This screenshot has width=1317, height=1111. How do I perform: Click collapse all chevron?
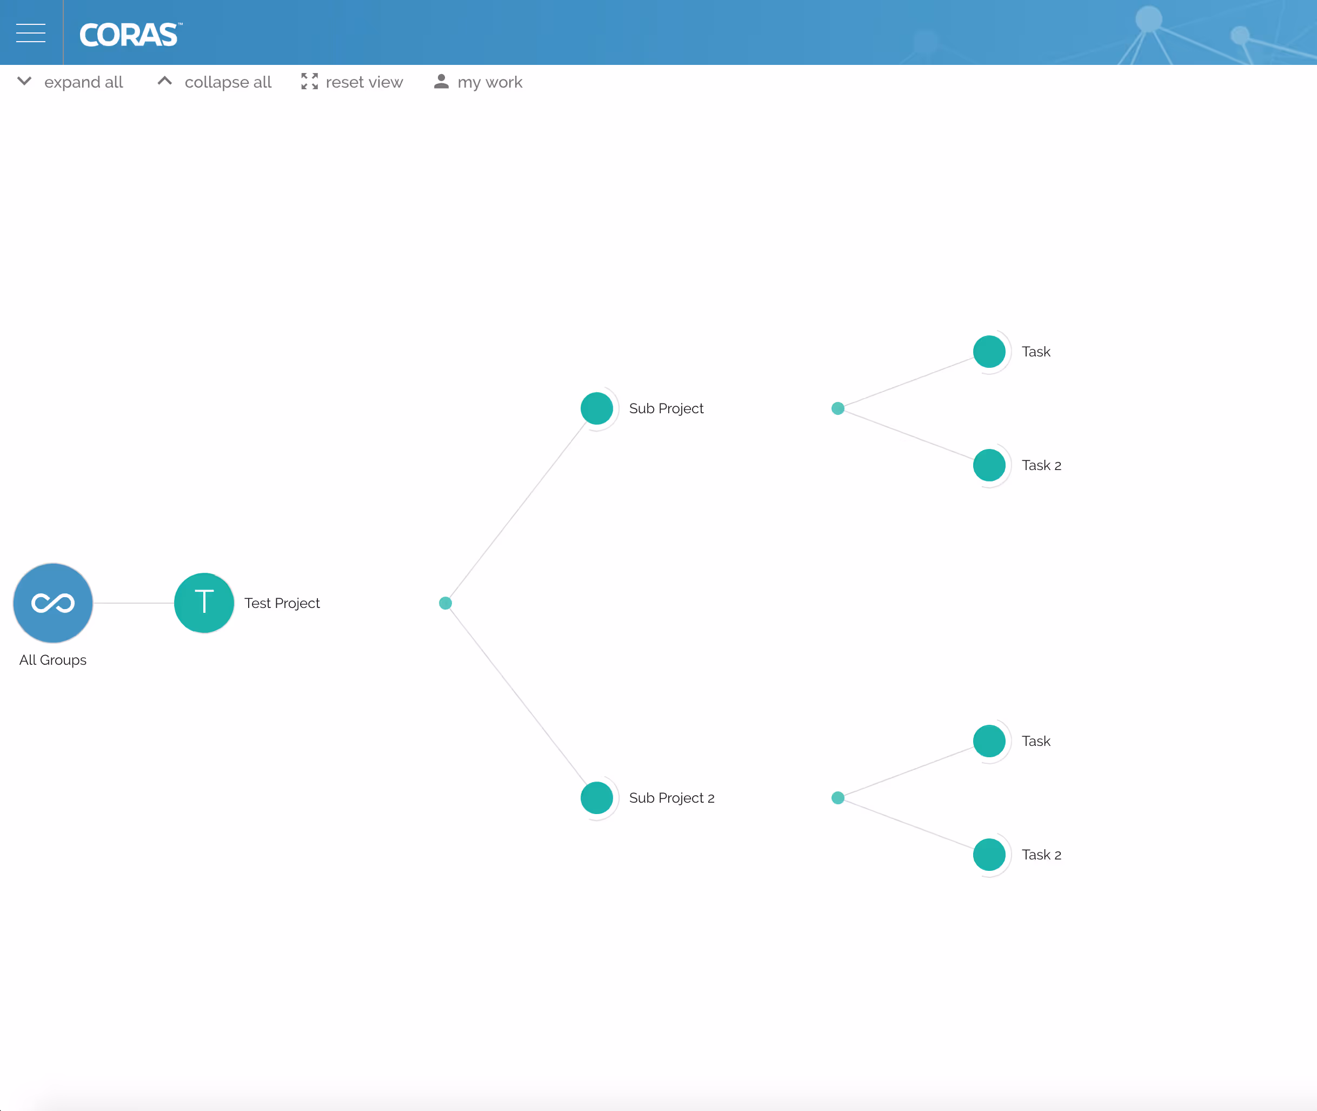[x=164, y=81]
